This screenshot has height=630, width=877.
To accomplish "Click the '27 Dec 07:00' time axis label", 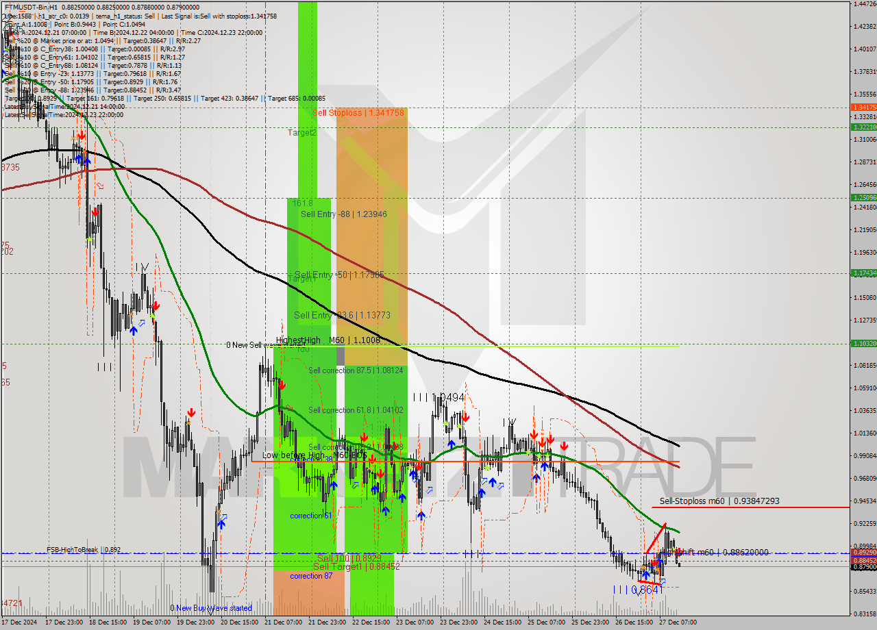I will (679, 622).
